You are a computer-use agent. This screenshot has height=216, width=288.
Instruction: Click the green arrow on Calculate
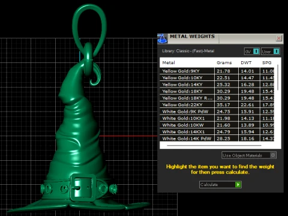(238, 184)
